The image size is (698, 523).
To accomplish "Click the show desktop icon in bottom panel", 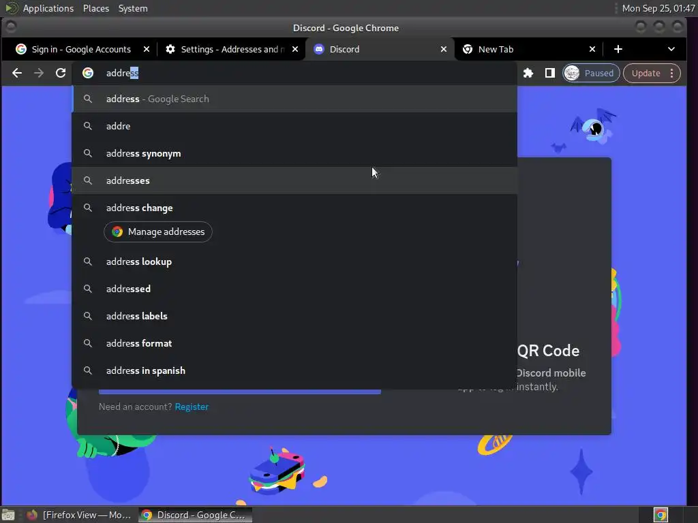I will 8,515.
